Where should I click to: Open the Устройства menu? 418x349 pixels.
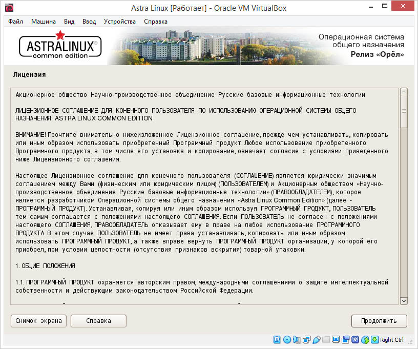[x=120, y=22]
